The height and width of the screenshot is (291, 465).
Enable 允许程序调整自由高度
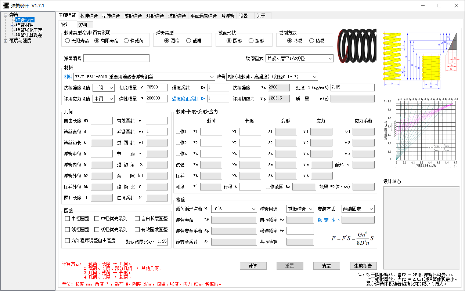[68, 240]
